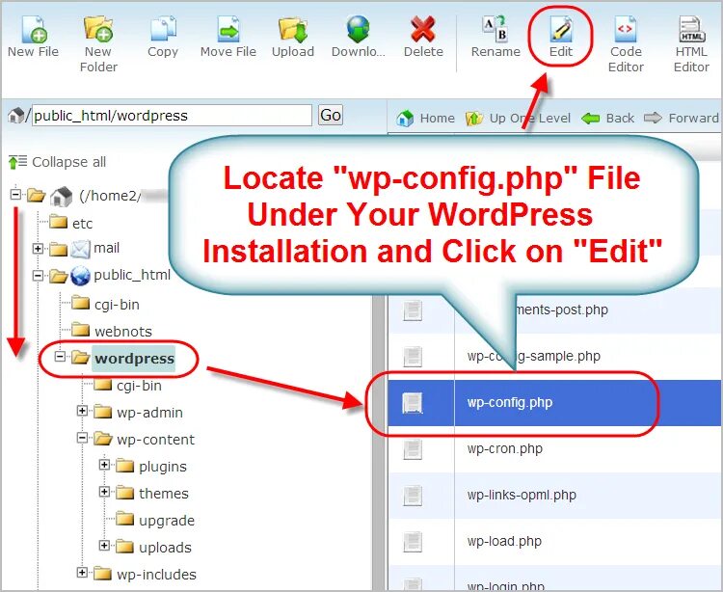Select the plugins folder label
The image size is (723, 592).
coord(163,467)
